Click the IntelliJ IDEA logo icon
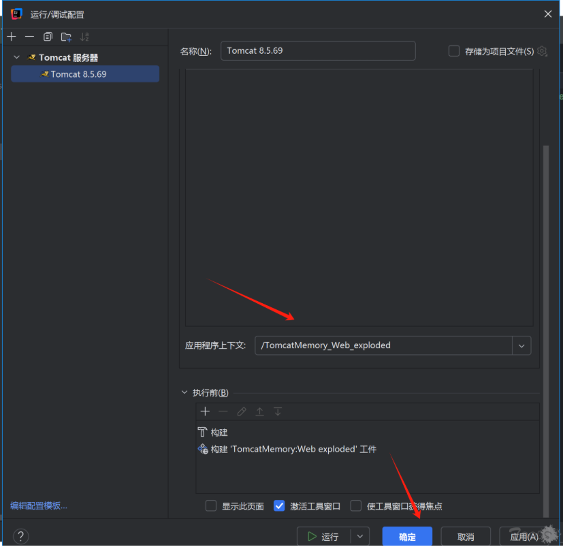This screenshot has width=563, height=547. [16, 14]
